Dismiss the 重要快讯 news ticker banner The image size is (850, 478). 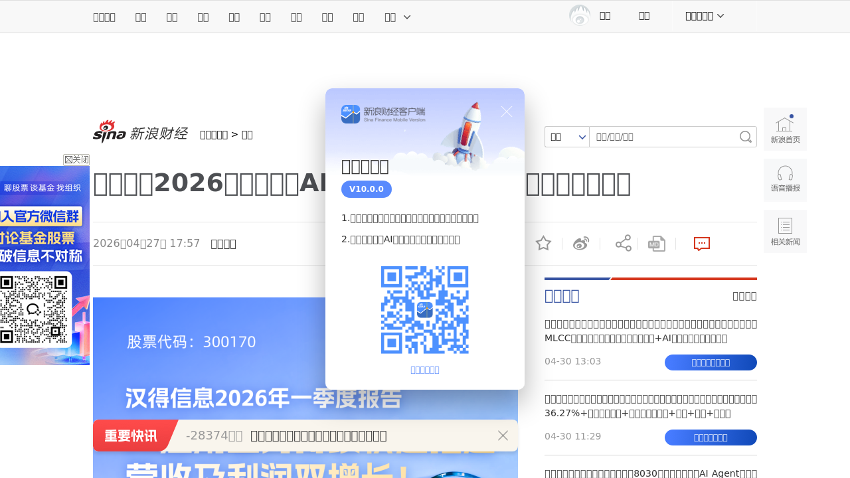pos(503,436)
